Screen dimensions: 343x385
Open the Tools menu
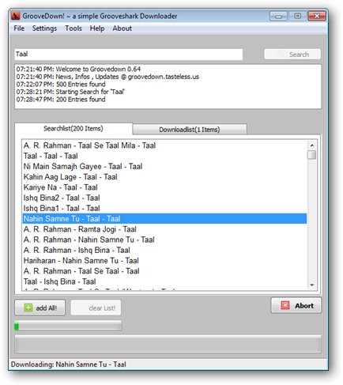pos(73,28)
